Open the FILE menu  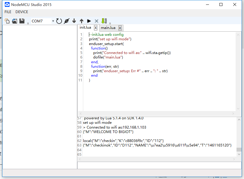tap(8, 12)
